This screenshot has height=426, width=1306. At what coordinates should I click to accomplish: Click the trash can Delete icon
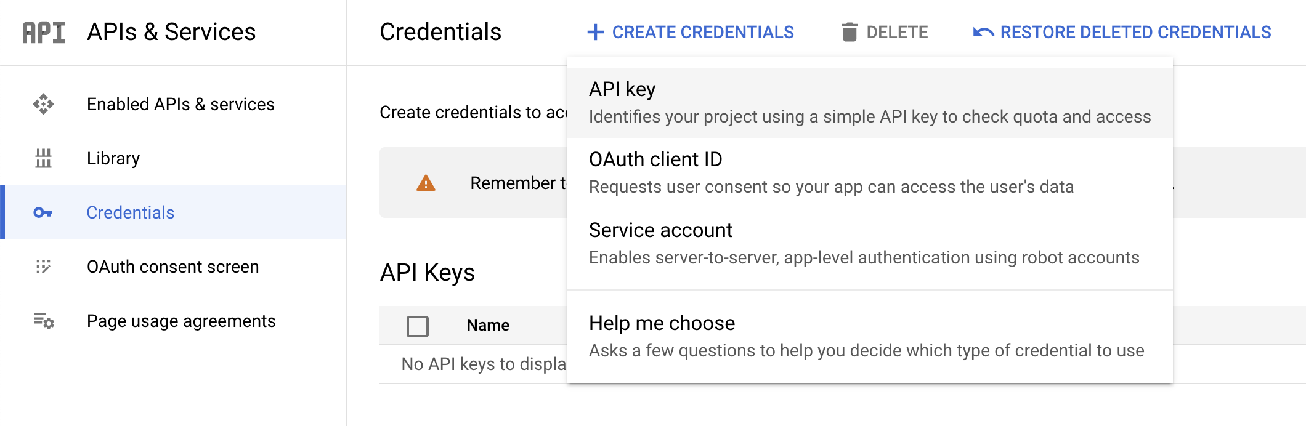850,32
